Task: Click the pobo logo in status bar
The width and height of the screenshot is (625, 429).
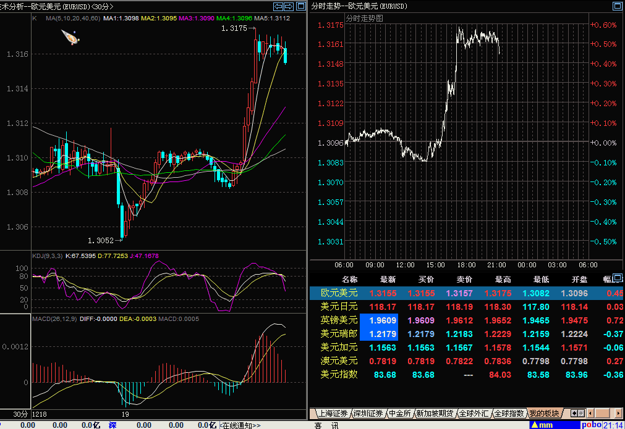Action: (x=591, y=425)
